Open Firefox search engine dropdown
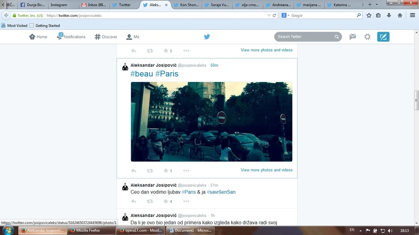419x235 pixels. 285,16
